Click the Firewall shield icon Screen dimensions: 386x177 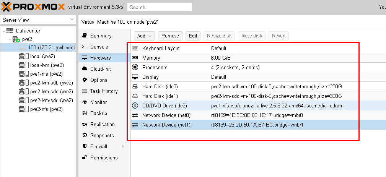85,146
